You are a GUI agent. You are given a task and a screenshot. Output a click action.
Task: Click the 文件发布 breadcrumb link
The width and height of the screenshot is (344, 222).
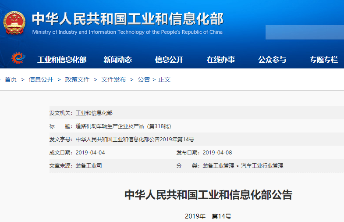[113, 79]
